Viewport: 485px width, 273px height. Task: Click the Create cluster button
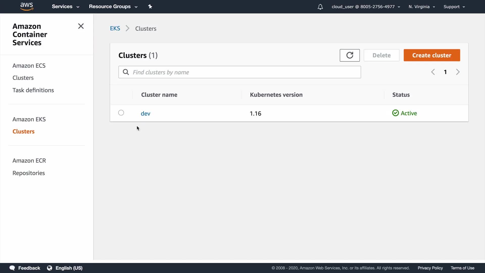[432, 55]
